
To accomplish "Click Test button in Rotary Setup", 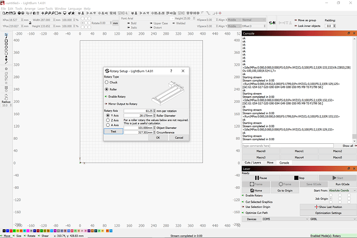I will 113,131.
